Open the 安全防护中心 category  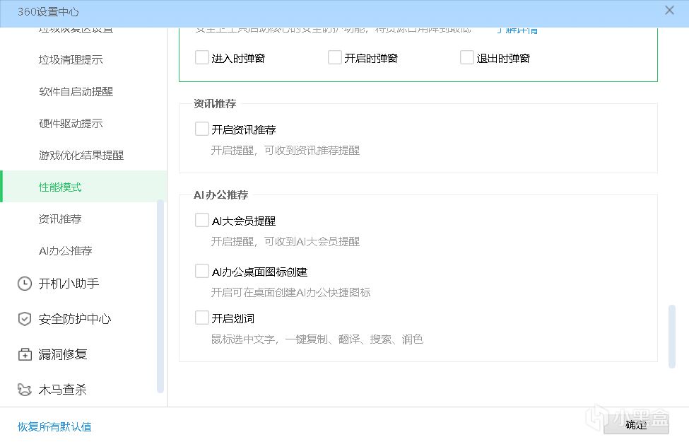tap(75, 319)
